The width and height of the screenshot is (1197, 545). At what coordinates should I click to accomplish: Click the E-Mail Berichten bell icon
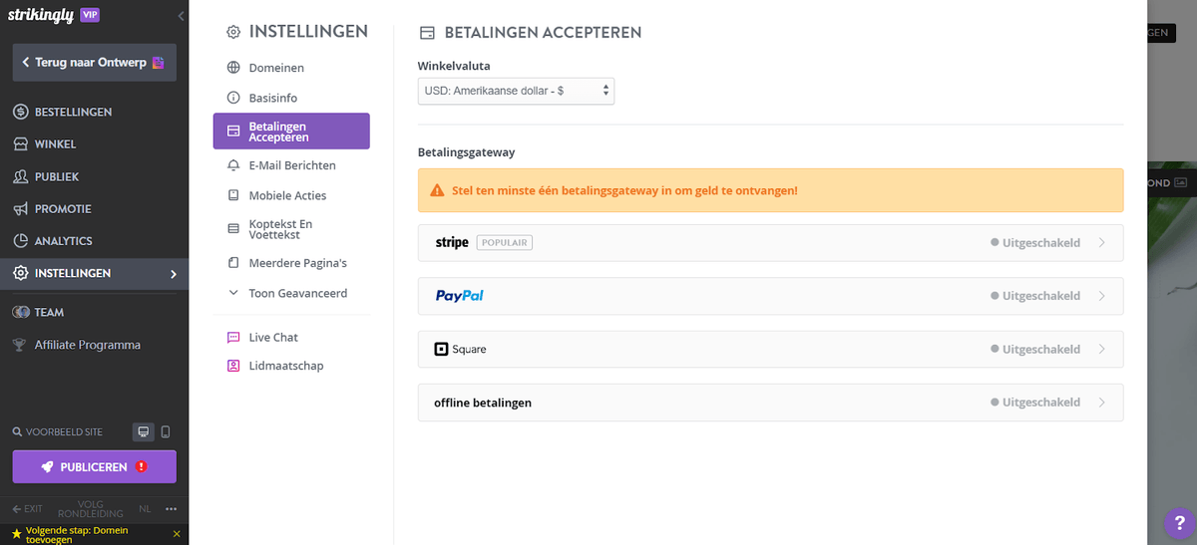pyautogui.click(x=233, y=165)
